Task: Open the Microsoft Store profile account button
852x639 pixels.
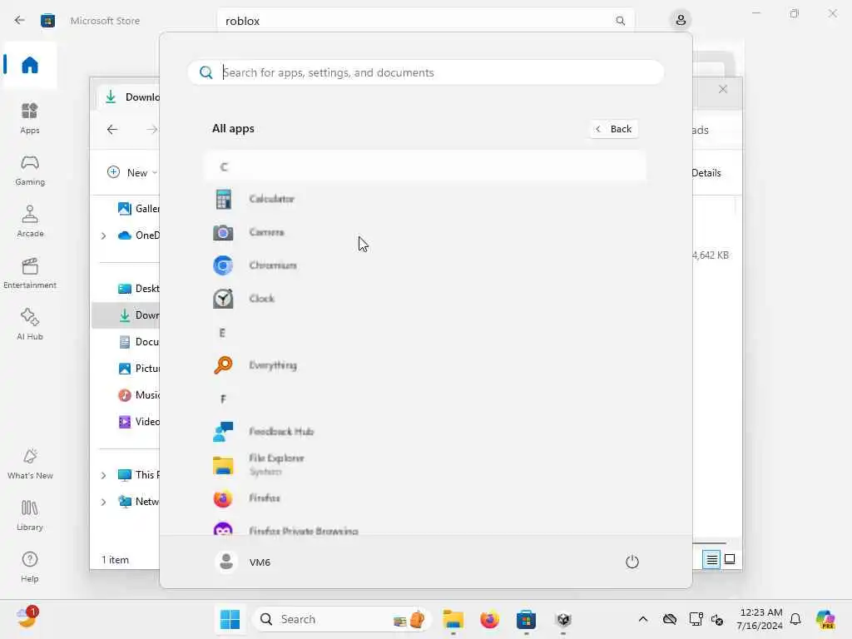Action: pos(681,20)
